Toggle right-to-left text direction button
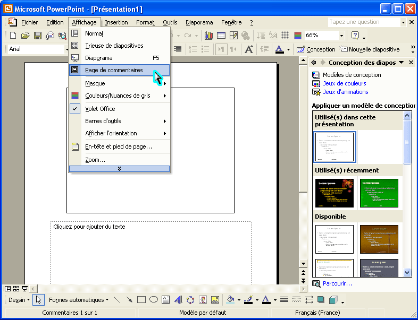The width and height of the screenshot is (418, 320). tap(233, 49)
